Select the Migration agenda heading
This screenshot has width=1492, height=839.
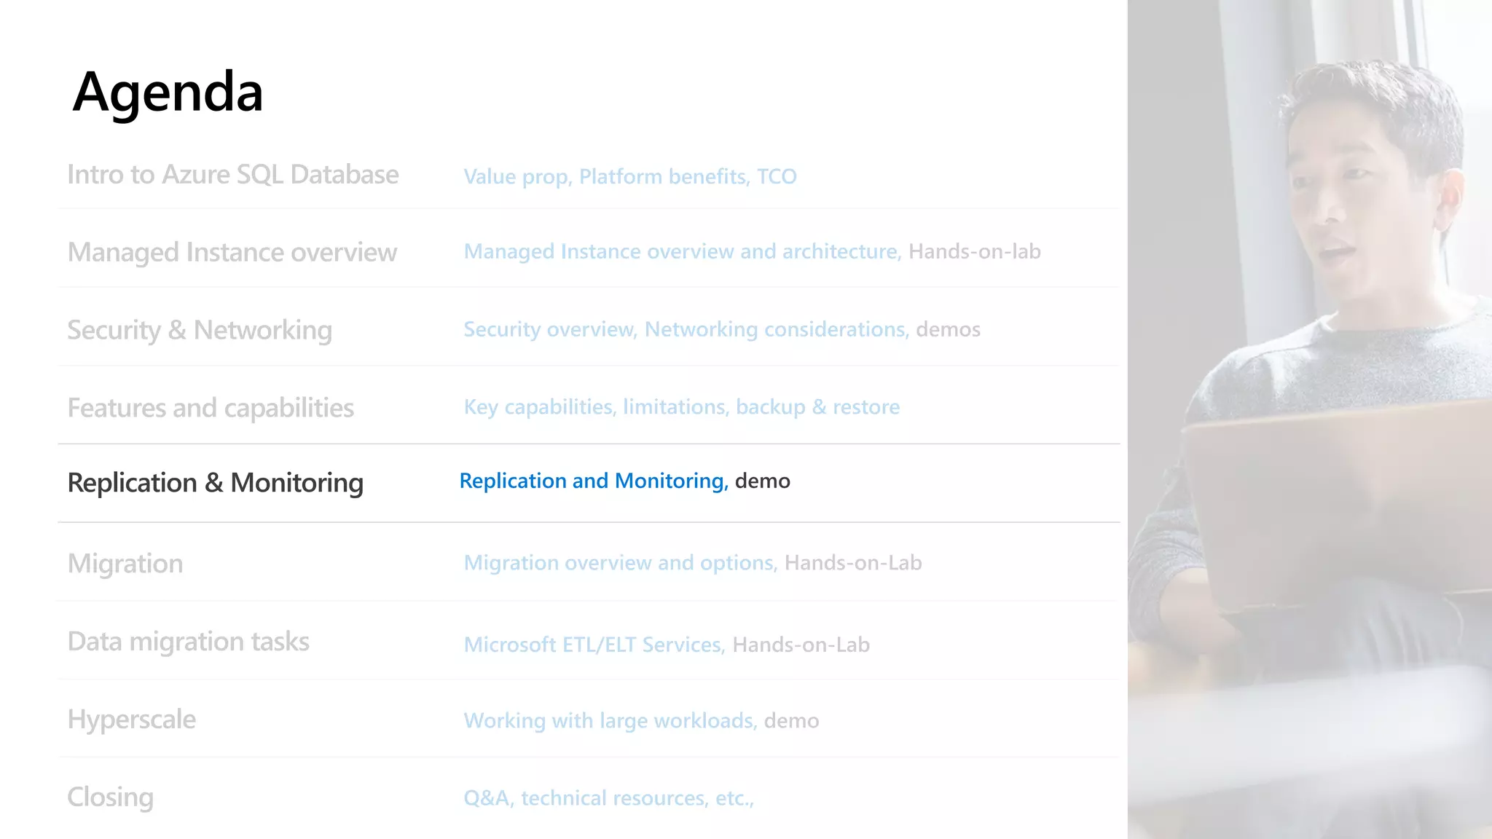125,564
